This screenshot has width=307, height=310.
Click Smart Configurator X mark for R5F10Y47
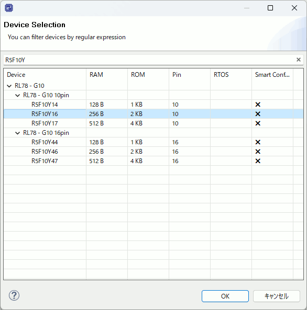258,161
